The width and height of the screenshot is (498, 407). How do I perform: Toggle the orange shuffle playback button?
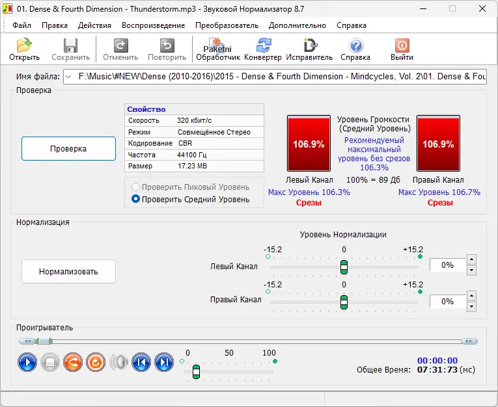(73, 362)
